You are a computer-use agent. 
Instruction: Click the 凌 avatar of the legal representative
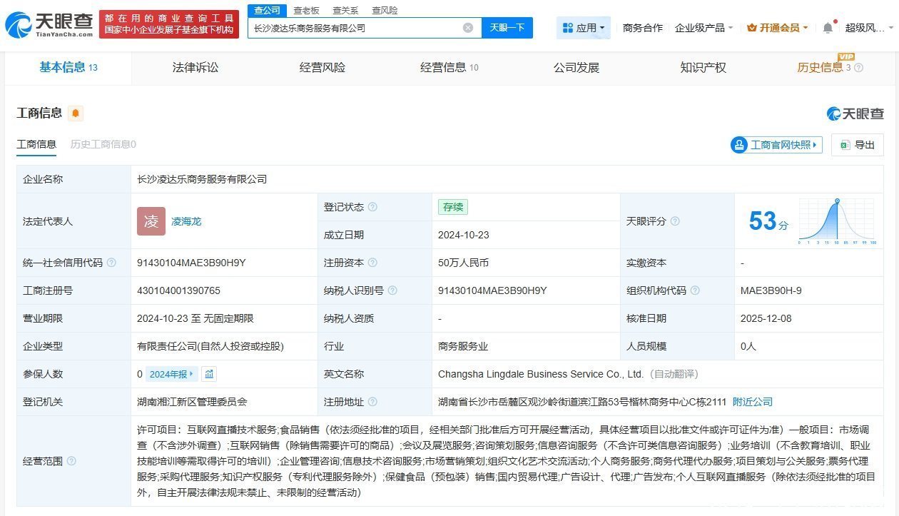point(151,221)
